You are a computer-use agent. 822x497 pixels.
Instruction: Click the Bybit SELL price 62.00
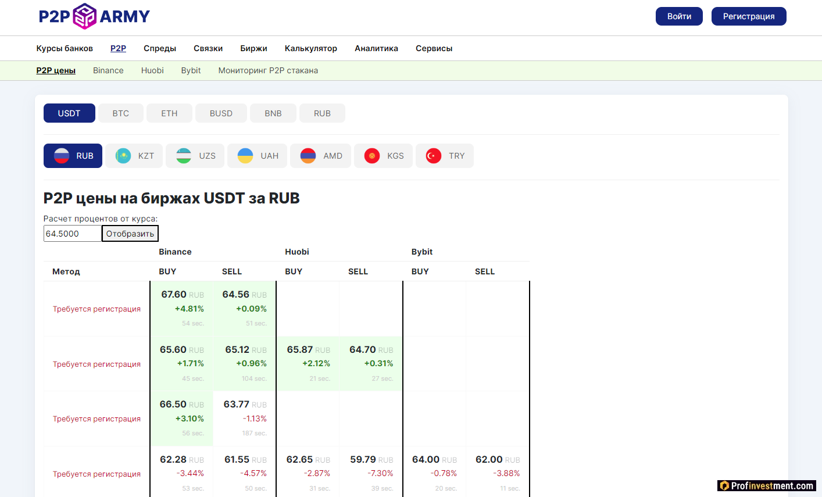click(489, 460)
